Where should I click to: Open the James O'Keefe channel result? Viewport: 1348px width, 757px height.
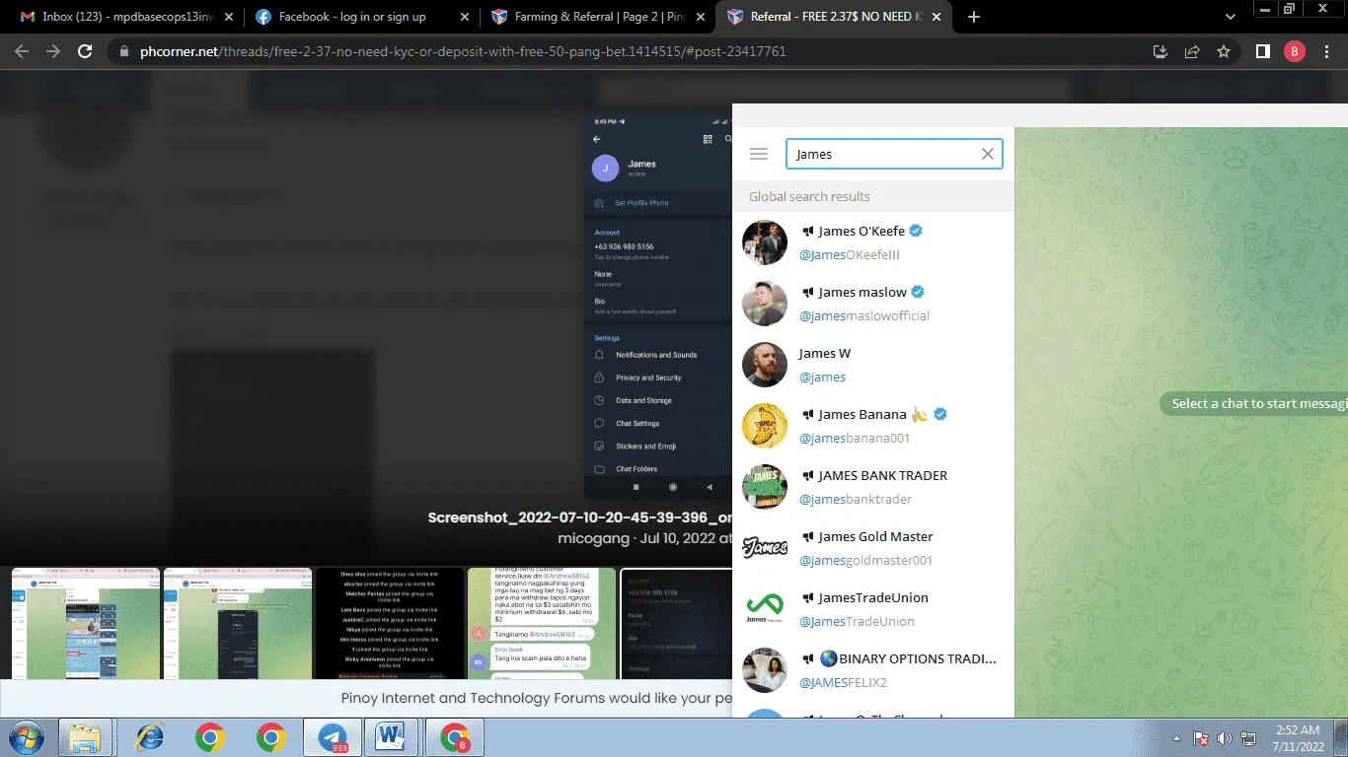(x=873, y=242)
